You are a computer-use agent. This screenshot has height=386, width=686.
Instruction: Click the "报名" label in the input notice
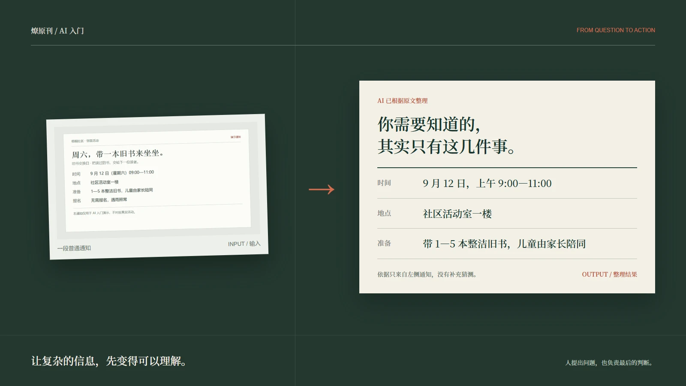(77, 201)
